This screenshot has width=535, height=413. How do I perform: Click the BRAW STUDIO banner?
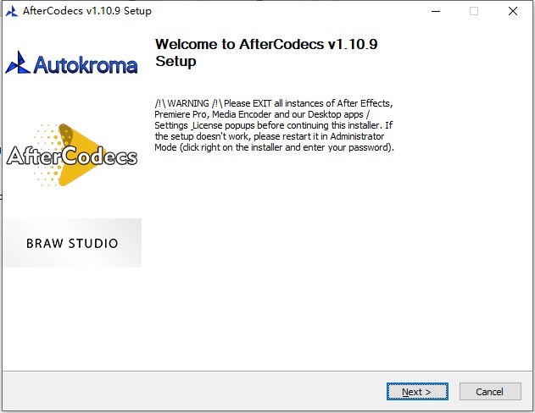pyautogui.click(x=72, y=243)
